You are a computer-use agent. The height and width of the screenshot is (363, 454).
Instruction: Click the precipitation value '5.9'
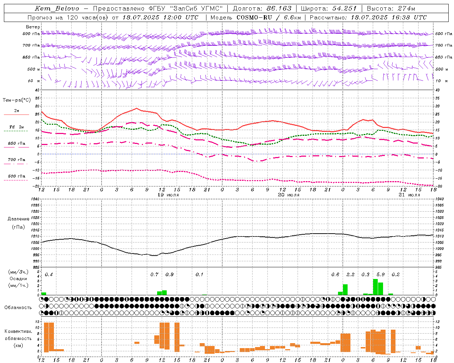[381, 274]
